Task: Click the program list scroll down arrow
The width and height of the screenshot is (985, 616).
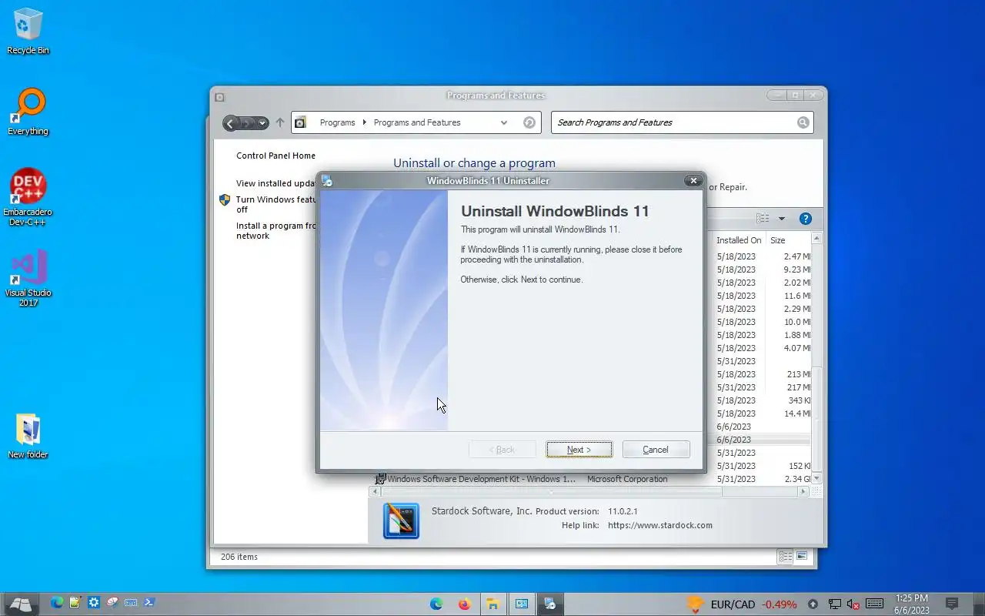Action: 816,479
